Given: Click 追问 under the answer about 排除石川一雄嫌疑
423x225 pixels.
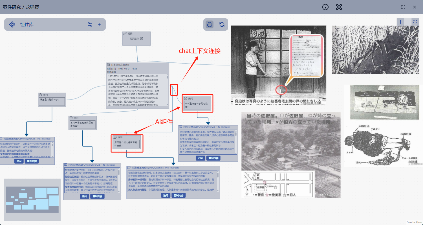Looking at the screenshot, I should [166, 195].
